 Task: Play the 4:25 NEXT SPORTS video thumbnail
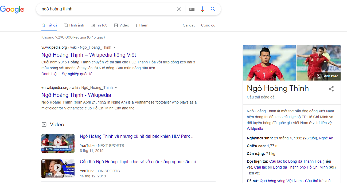(x=58, y=143)
